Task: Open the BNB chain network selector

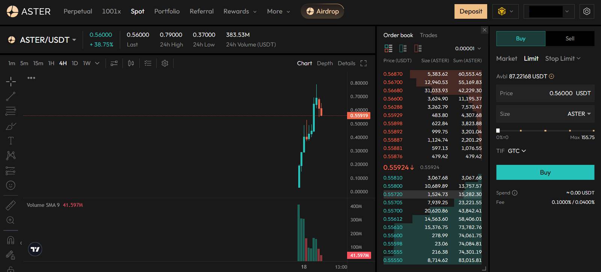Action: tap(506, 12)
